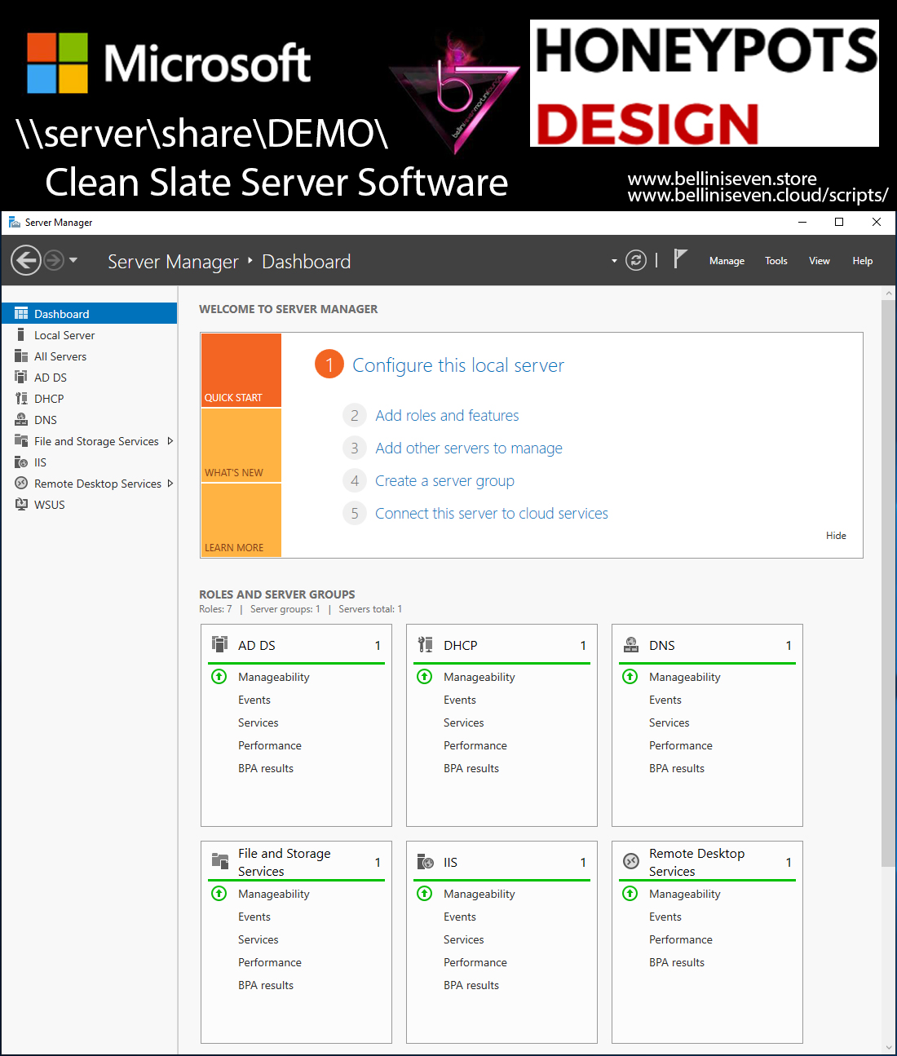Click Remote Desktop Services tile icon
Viewport: 897px width, 1056px height.
[630, 862]
